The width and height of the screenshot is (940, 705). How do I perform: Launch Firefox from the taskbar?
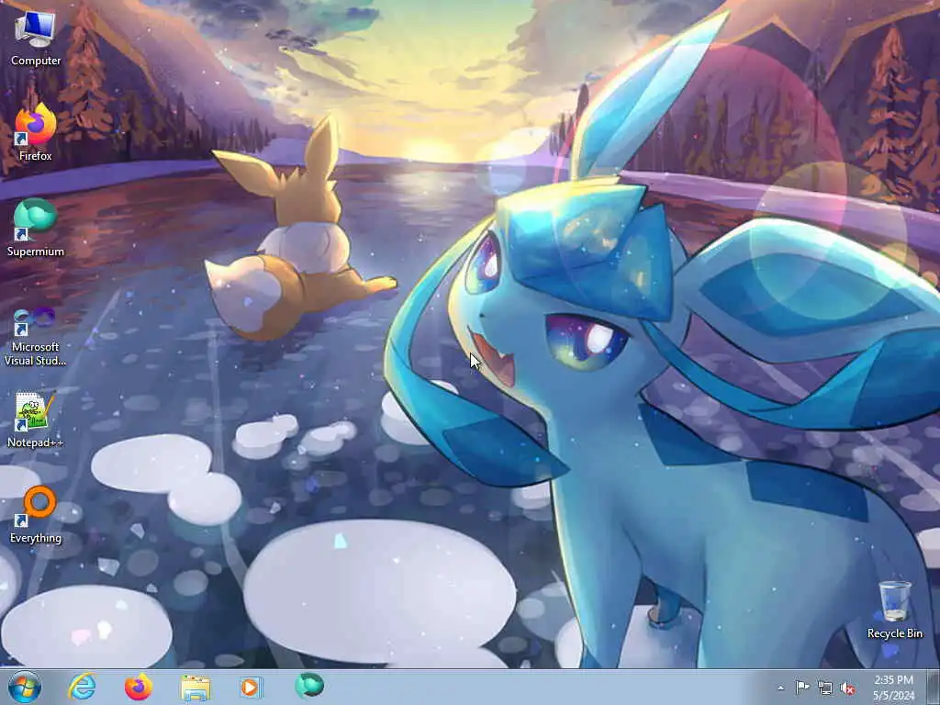[138, 687]
